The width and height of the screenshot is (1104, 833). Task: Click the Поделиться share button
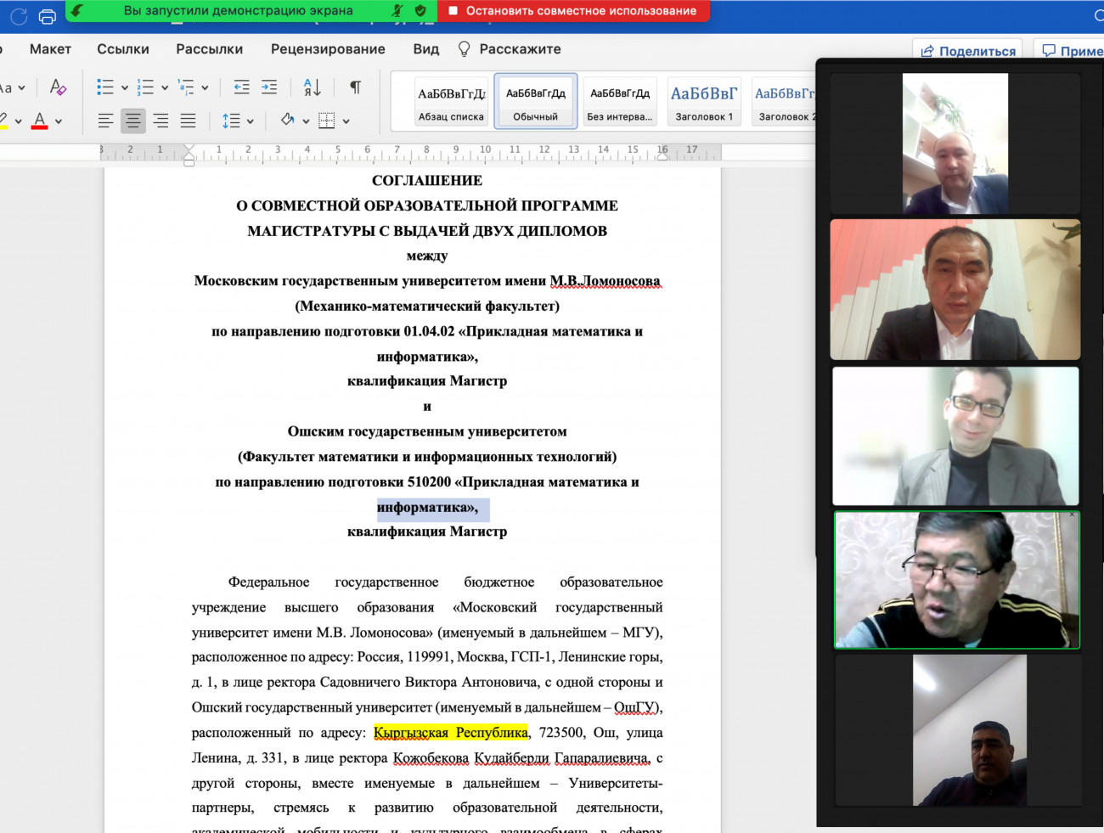click(969, 51)
